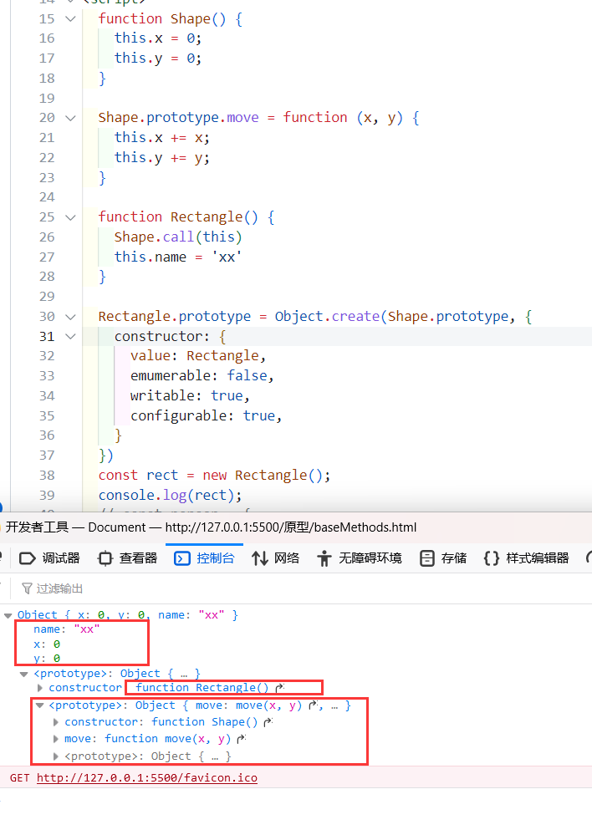Click line number 31 in the gutter
The width and height of the screenshot is (592, 830).
point(47,337)
